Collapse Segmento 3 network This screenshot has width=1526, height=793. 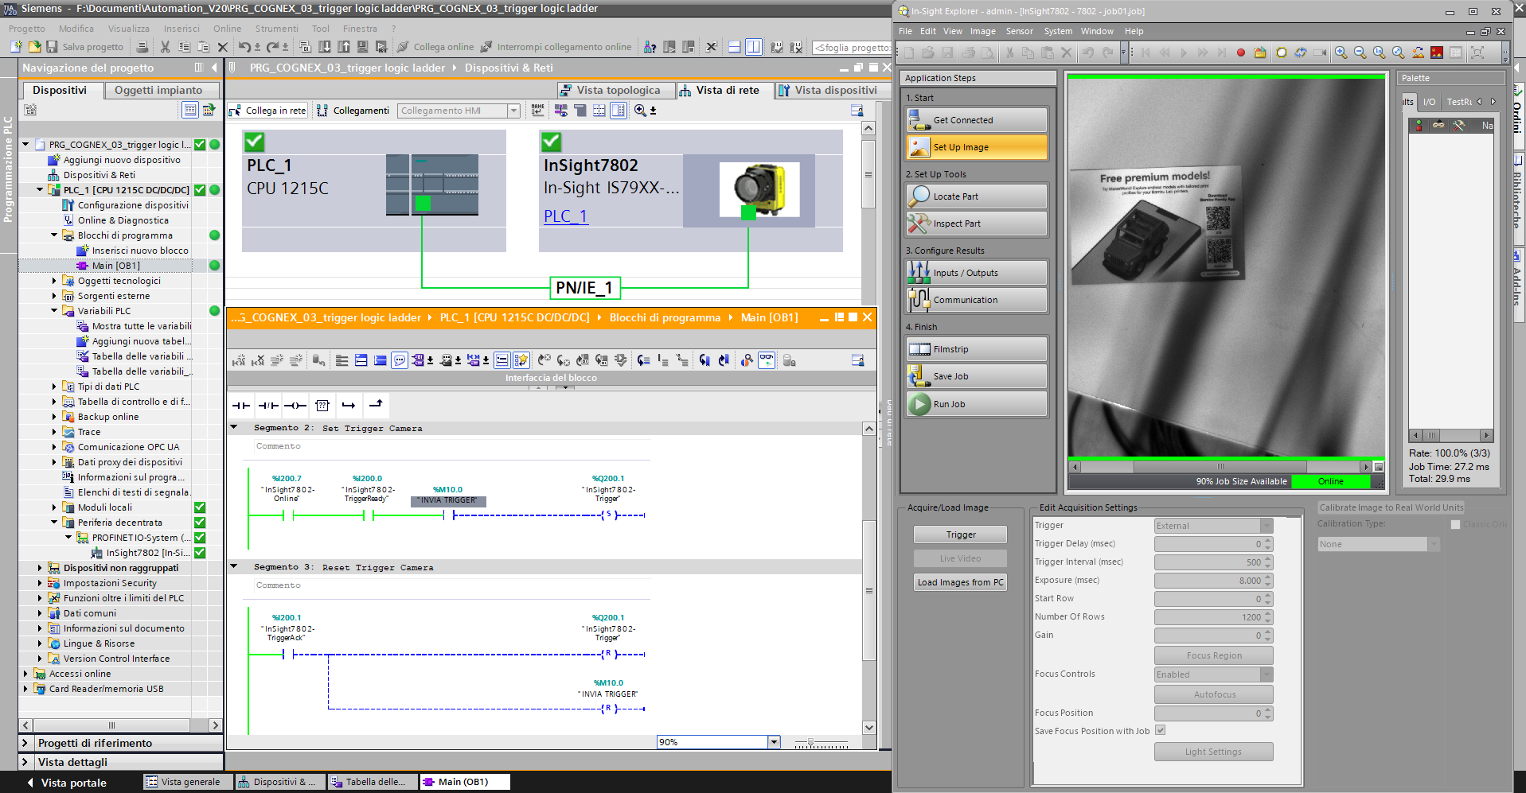coord(234,566)
